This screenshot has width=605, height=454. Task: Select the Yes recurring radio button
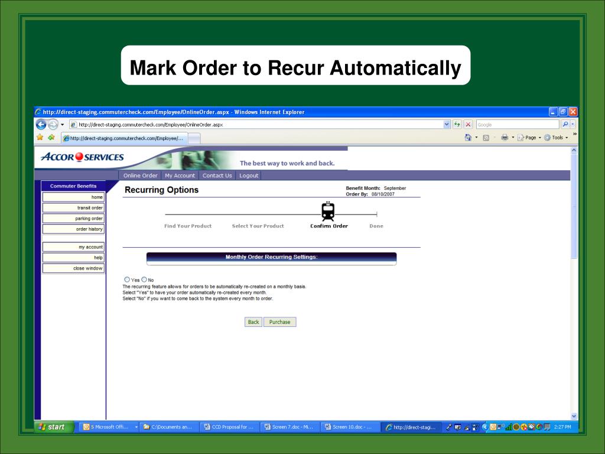coord(127,280)
